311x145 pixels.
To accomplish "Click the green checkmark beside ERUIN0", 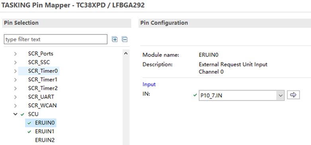I will pyautogui.click(x=29, y=123).
